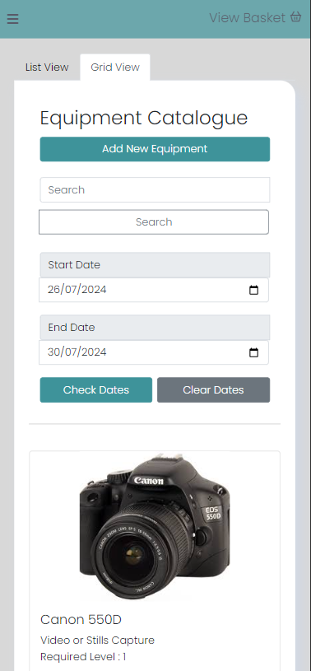The height and width of the screenshot is (671, 311).
Task: Open the End Date calendar picker icon
Action: 253,352
